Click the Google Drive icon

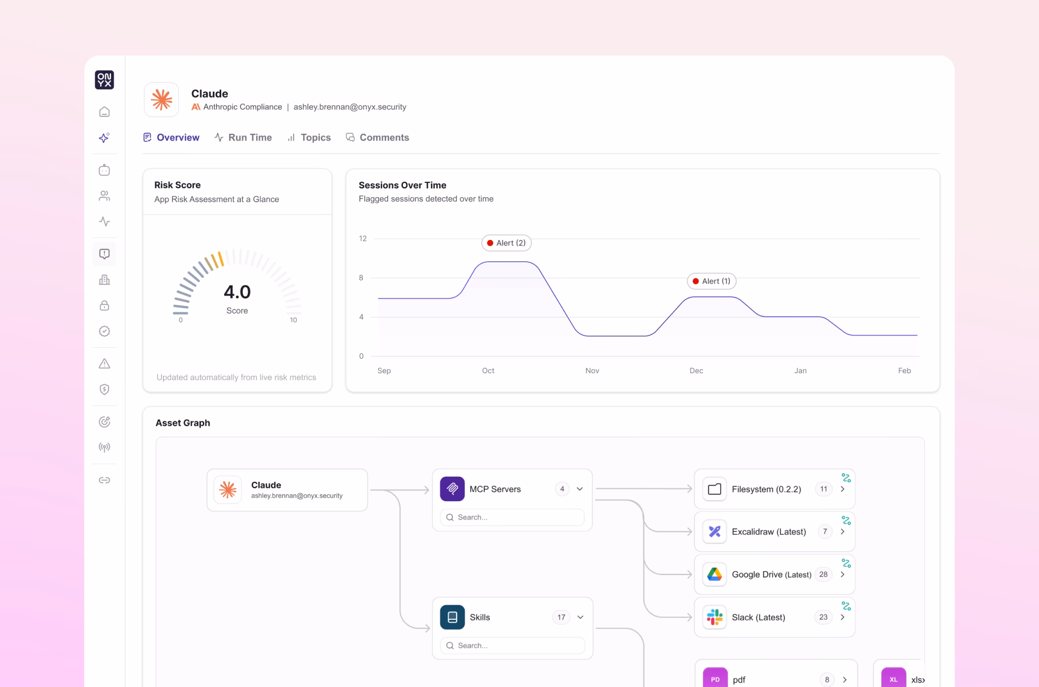(714, 574)
